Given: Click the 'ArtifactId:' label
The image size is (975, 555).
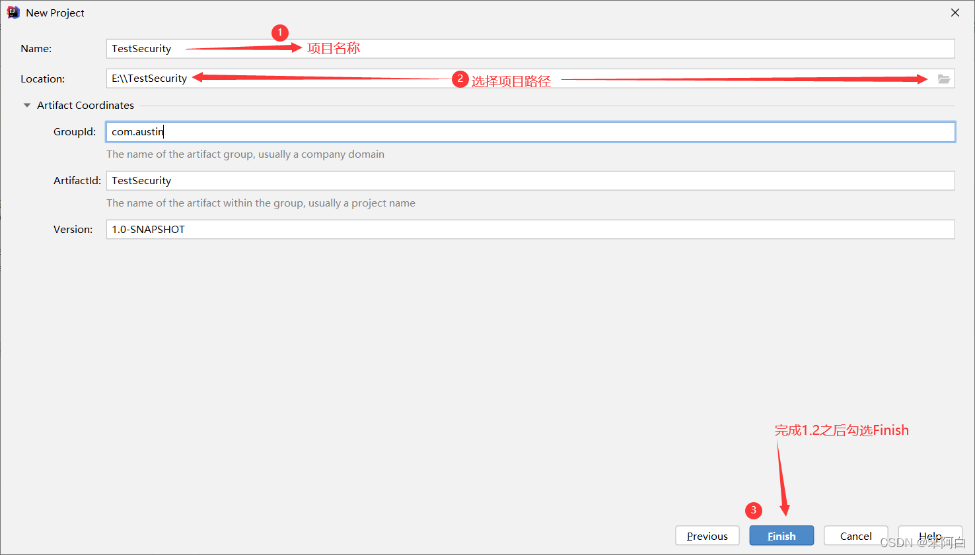Looking at the screenshot, I should click(77, 181).
